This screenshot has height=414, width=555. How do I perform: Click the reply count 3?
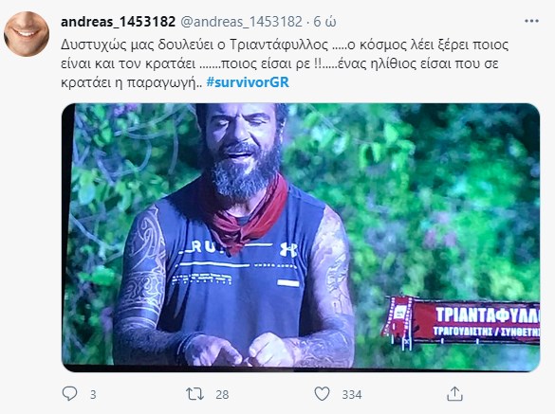click(x=93, y=394)
